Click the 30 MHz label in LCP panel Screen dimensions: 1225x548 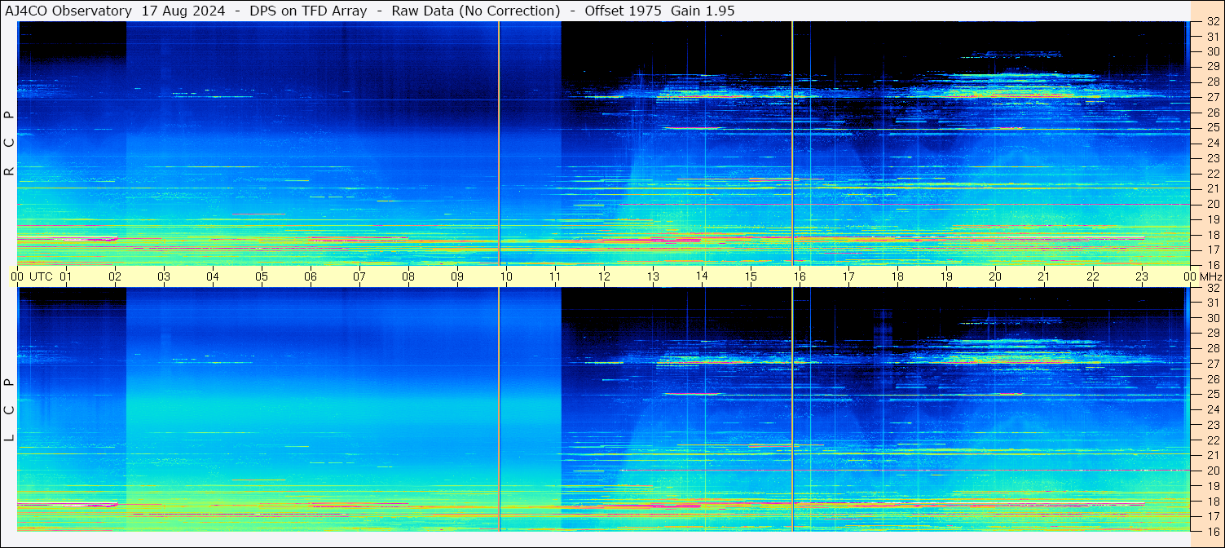tap(1212, 318)
